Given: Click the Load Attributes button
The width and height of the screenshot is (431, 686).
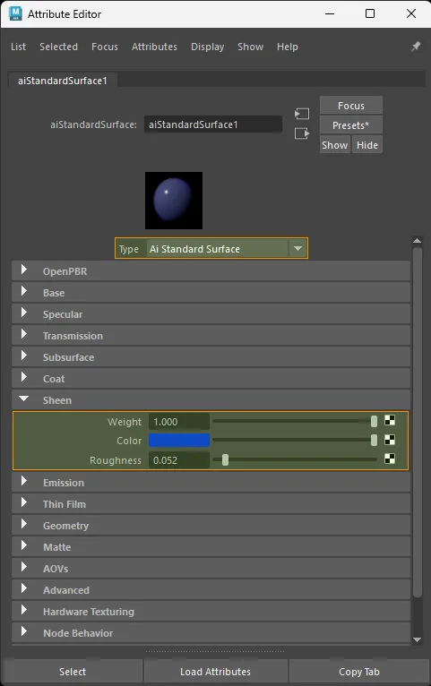Looking at the screenshot, I should click(216, 671).
